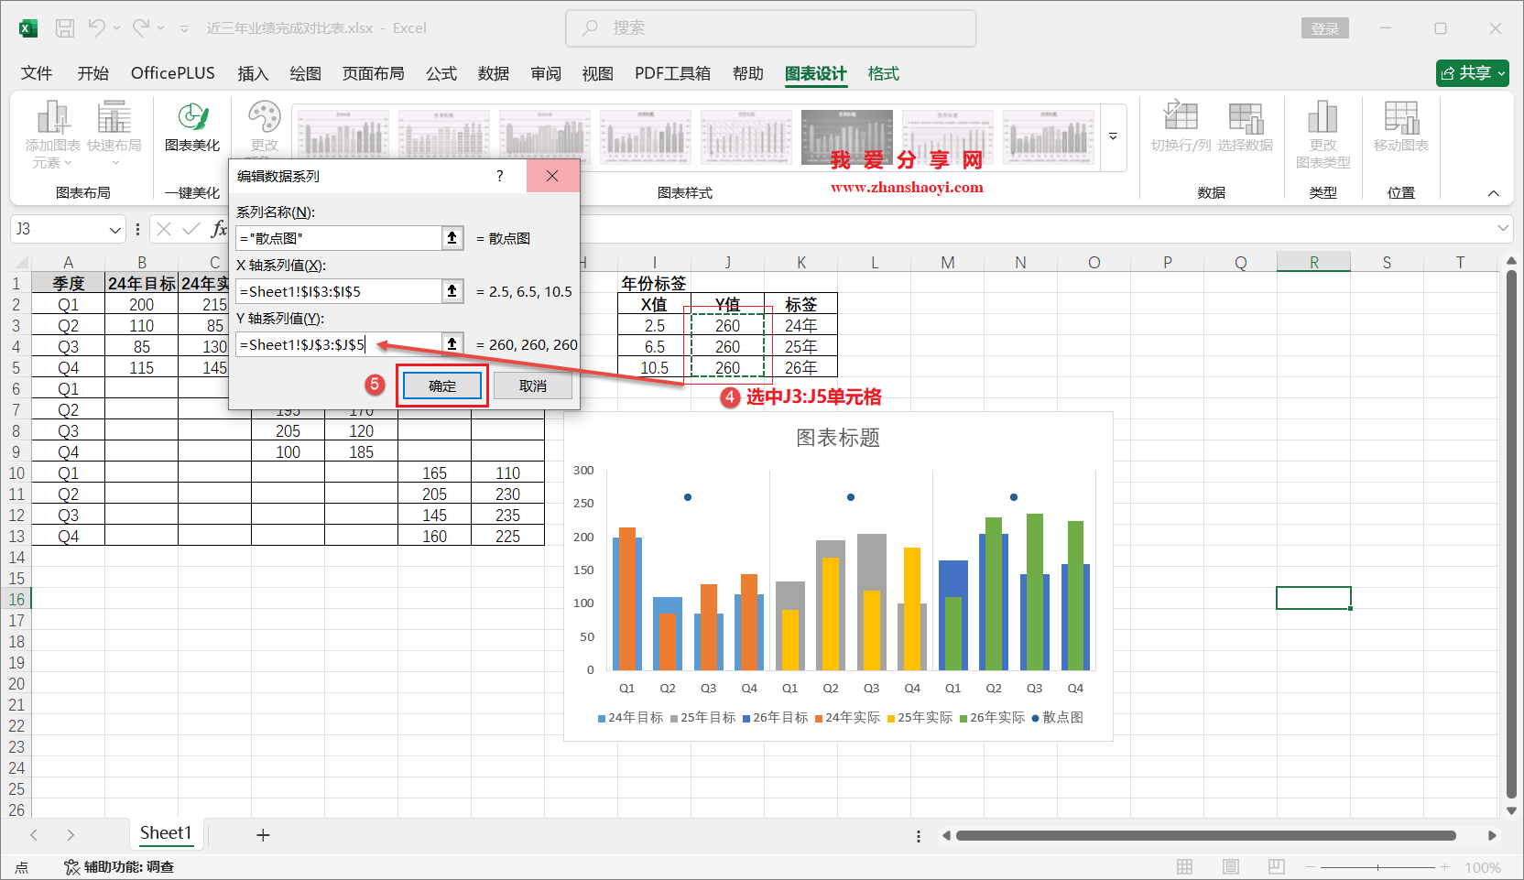Open Customize Quick Access Toolbar dropdown

click(x=184, y=28)
